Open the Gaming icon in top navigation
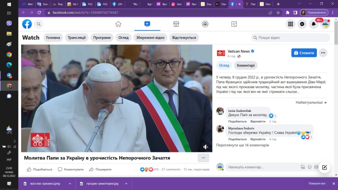Screen dimensions: 338x190 [x=234, y=24]
